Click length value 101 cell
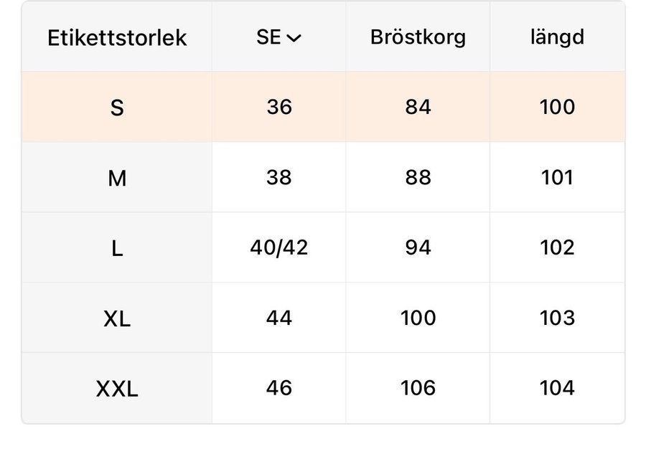The height and width of the screenshot is (454, 646). 557,177
